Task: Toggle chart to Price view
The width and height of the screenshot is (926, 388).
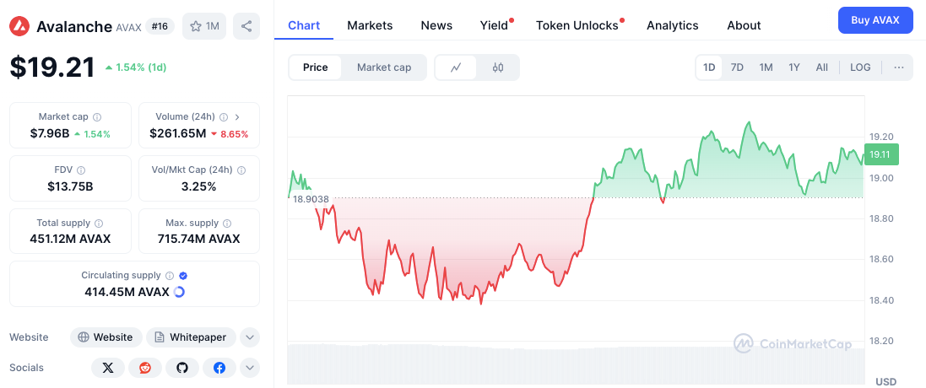Action: pos(316,67)
